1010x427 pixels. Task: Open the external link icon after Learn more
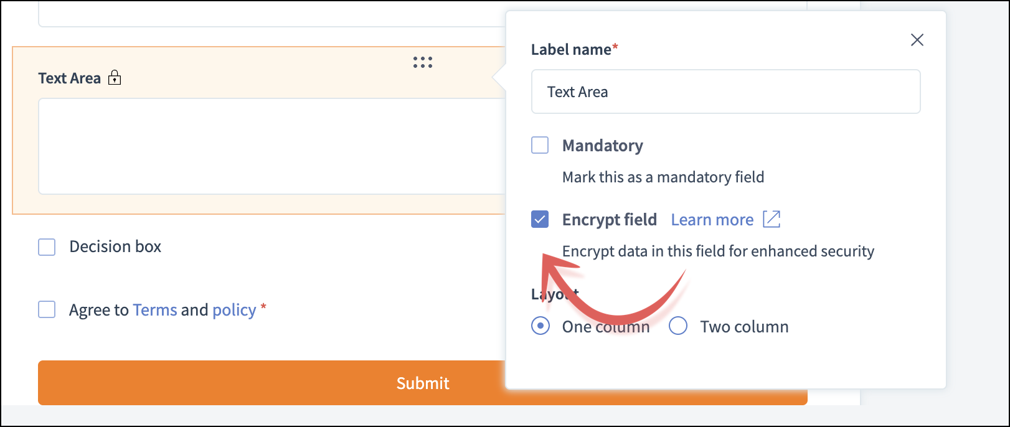tap(772, 219)
